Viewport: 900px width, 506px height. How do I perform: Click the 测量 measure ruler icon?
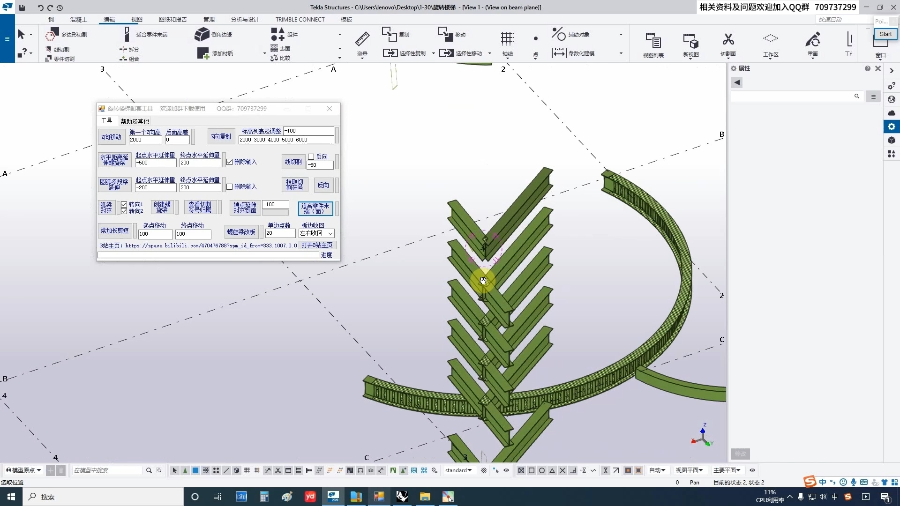362,39
